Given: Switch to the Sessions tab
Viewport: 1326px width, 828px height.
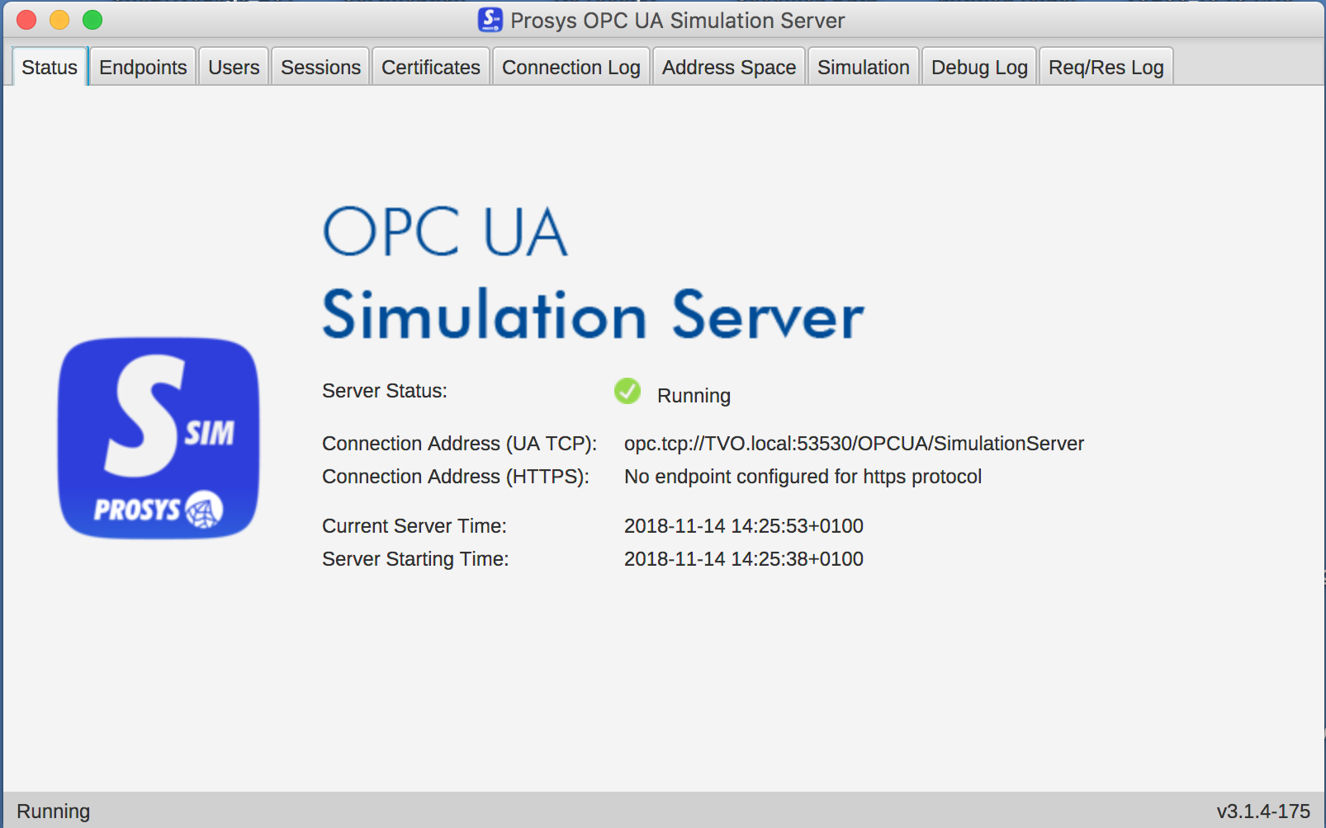Looking at the screenshot, I should [x=320, y=67].
